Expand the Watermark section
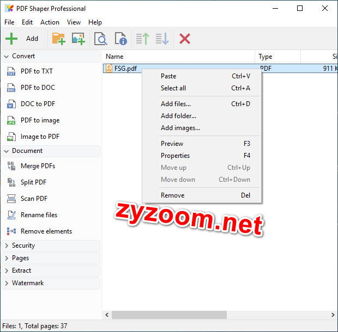This screenshot has height=332, width=338. (7, 283)
